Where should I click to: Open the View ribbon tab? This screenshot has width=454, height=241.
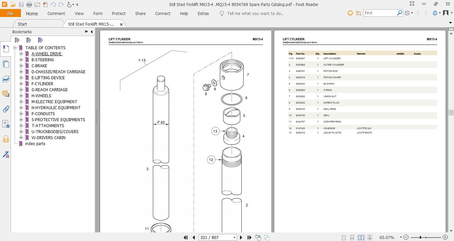79,13
